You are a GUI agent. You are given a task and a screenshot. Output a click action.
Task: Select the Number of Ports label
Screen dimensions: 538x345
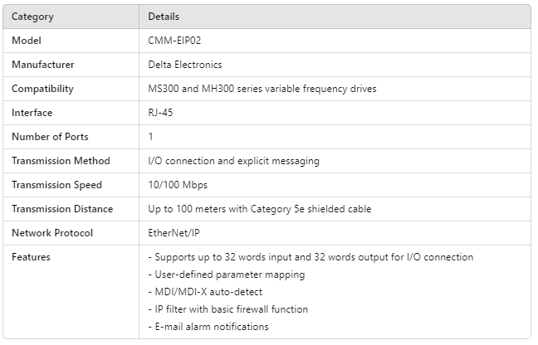[x=50, y=137]
